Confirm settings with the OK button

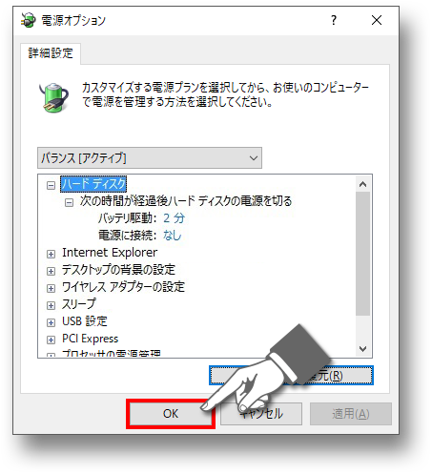pyautogui.click(x=171, y=414)
